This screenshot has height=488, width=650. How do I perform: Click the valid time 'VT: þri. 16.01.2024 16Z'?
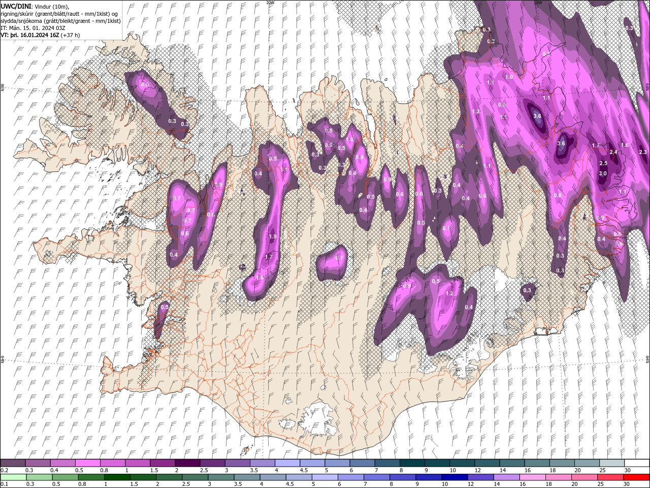[x=30, y=35]
